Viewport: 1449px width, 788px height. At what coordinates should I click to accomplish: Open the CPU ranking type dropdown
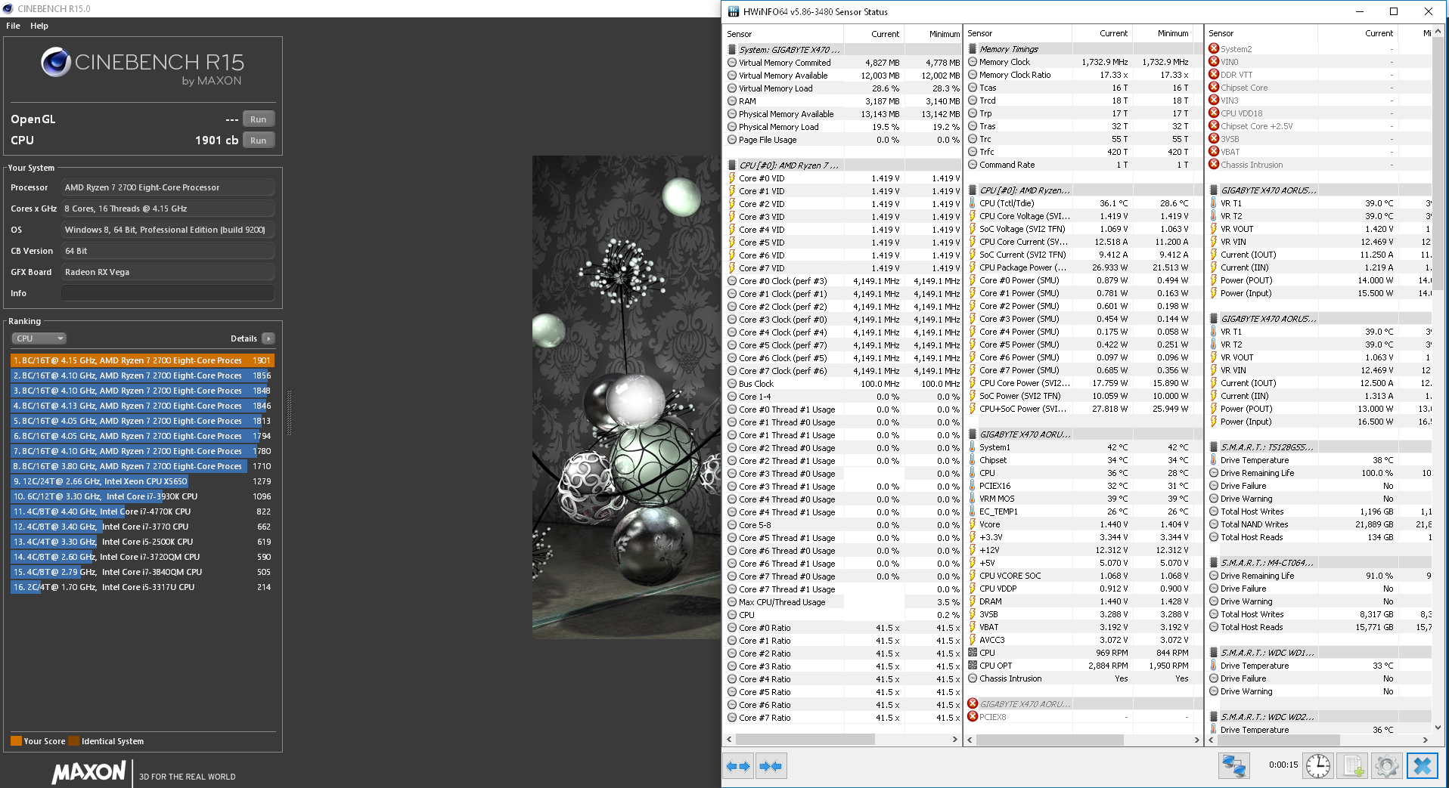point(39,338)
